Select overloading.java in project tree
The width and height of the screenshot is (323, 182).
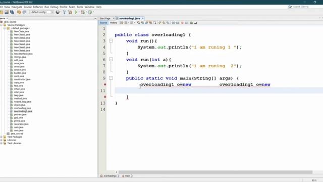pos(22,108)
